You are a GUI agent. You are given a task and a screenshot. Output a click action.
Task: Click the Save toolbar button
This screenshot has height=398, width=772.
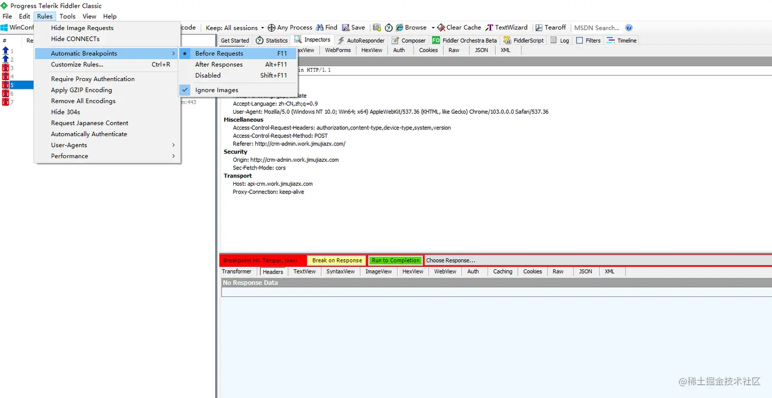coord(353,28)
